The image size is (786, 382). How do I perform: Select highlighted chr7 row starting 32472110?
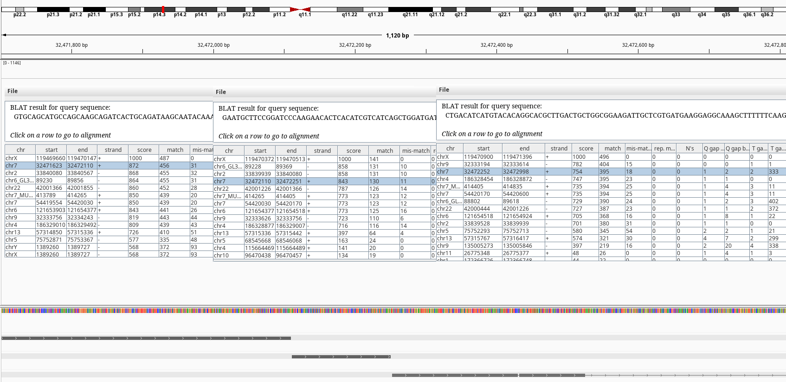[324, 181]
